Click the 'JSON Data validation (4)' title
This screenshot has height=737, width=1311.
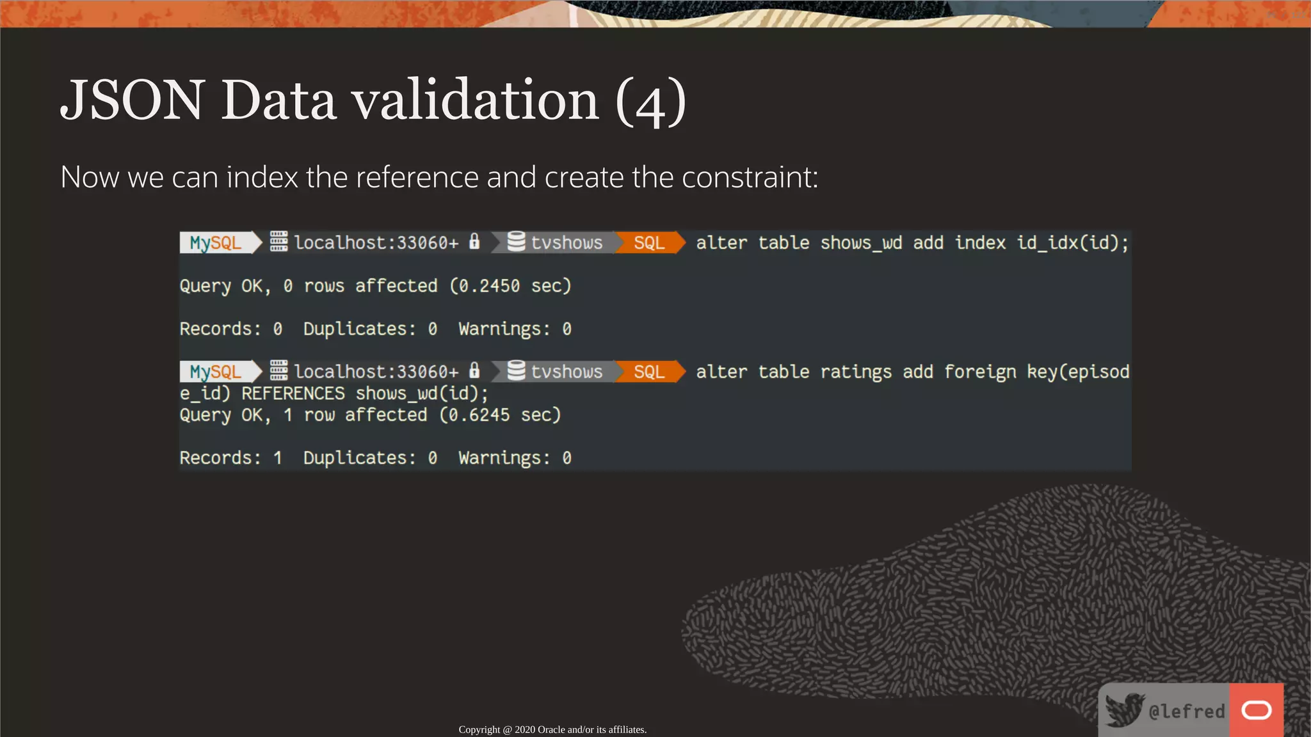[373, 100]
